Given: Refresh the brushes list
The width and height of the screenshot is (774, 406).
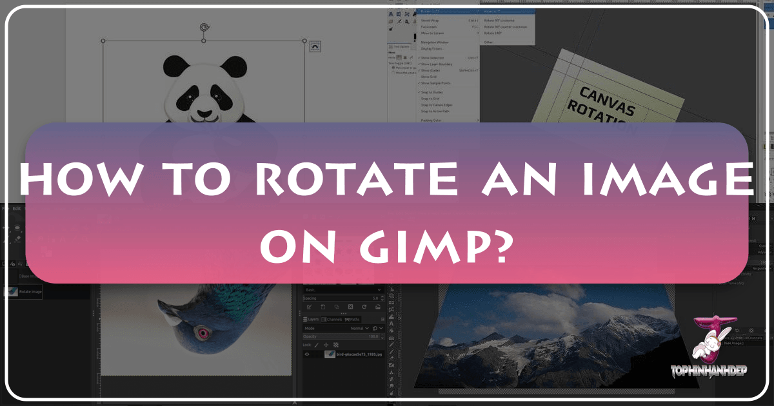Looking at the screenshot, I should (x=363, y=307).
